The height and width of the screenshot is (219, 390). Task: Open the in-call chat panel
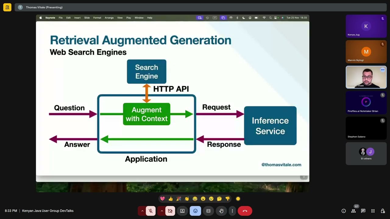[363, 211]
